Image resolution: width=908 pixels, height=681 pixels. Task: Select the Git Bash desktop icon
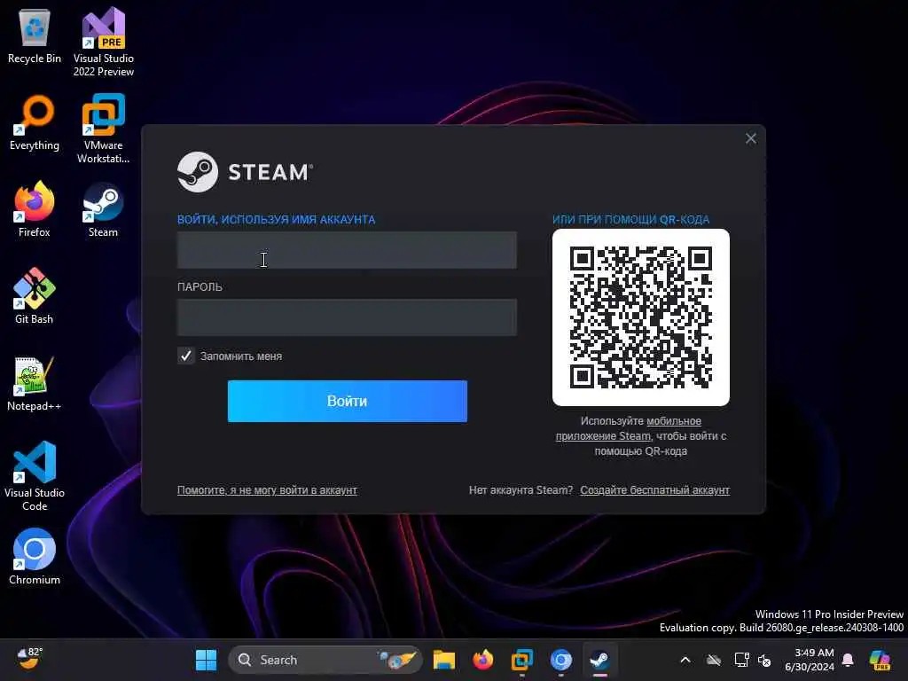35,296
